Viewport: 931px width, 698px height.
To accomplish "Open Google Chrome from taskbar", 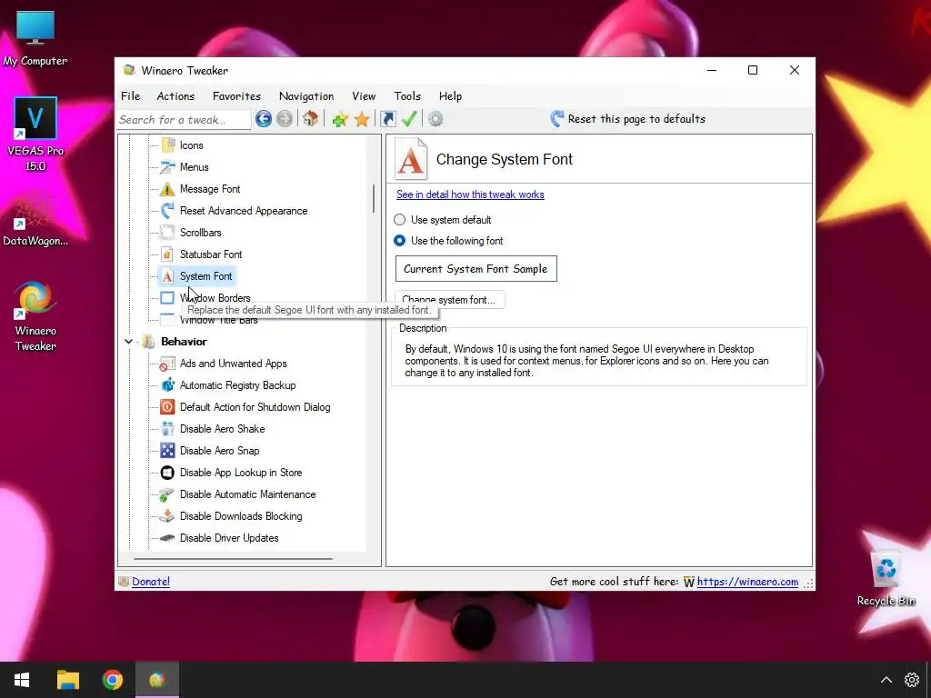I will point(112,680).
